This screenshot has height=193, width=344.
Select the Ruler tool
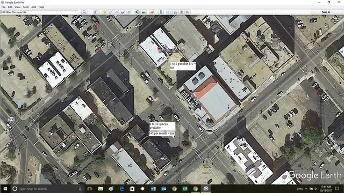tap(161, 12)
